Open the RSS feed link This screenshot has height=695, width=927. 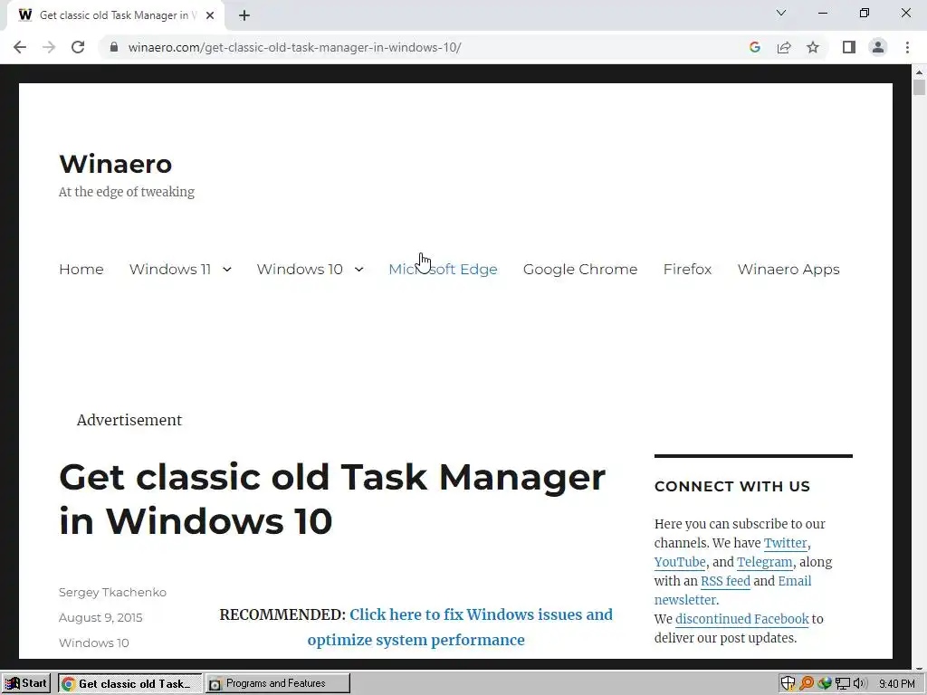tap(725, 581)
